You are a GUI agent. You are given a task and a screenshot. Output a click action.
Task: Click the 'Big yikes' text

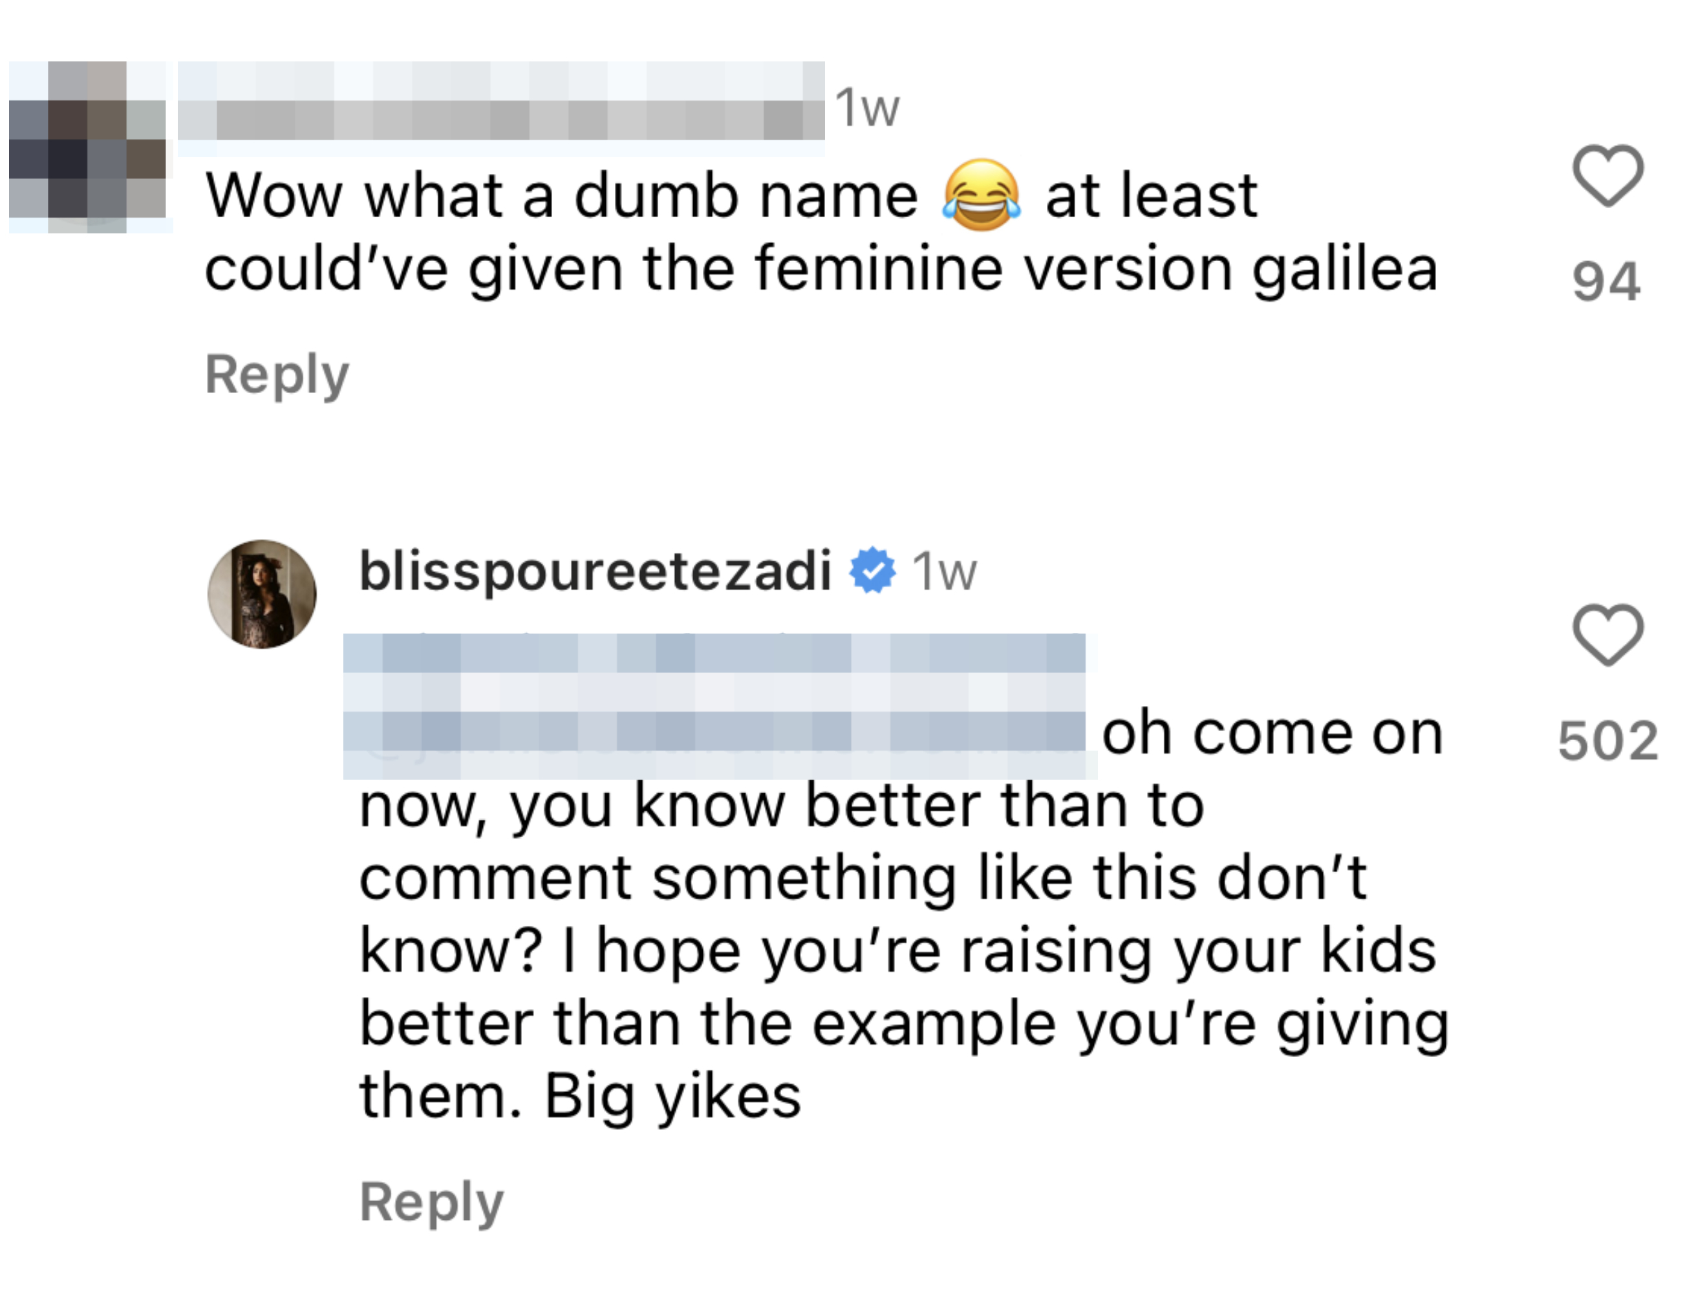673,1096
